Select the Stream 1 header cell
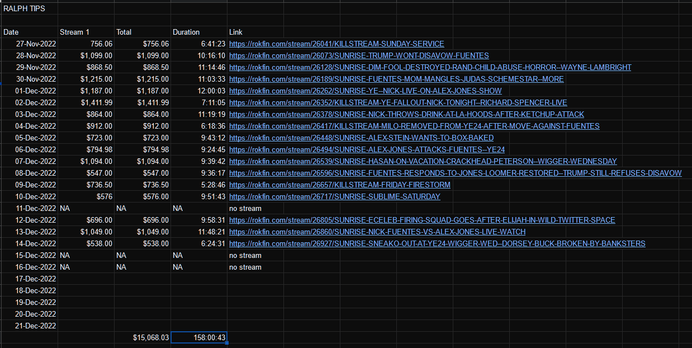 (x=86, y=32)
